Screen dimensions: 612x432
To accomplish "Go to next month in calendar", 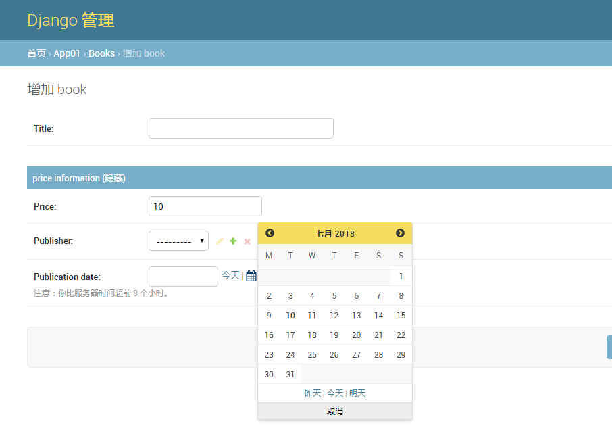I will coord(400,233).
